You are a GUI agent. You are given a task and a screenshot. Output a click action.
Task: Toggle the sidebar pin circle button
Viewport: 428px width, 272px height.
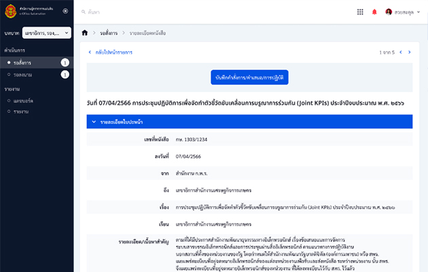65,11
